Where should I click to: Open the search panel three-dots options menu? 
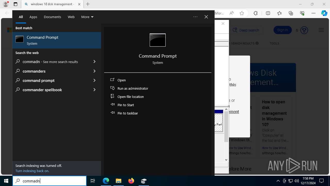click(x=195, y=17)
